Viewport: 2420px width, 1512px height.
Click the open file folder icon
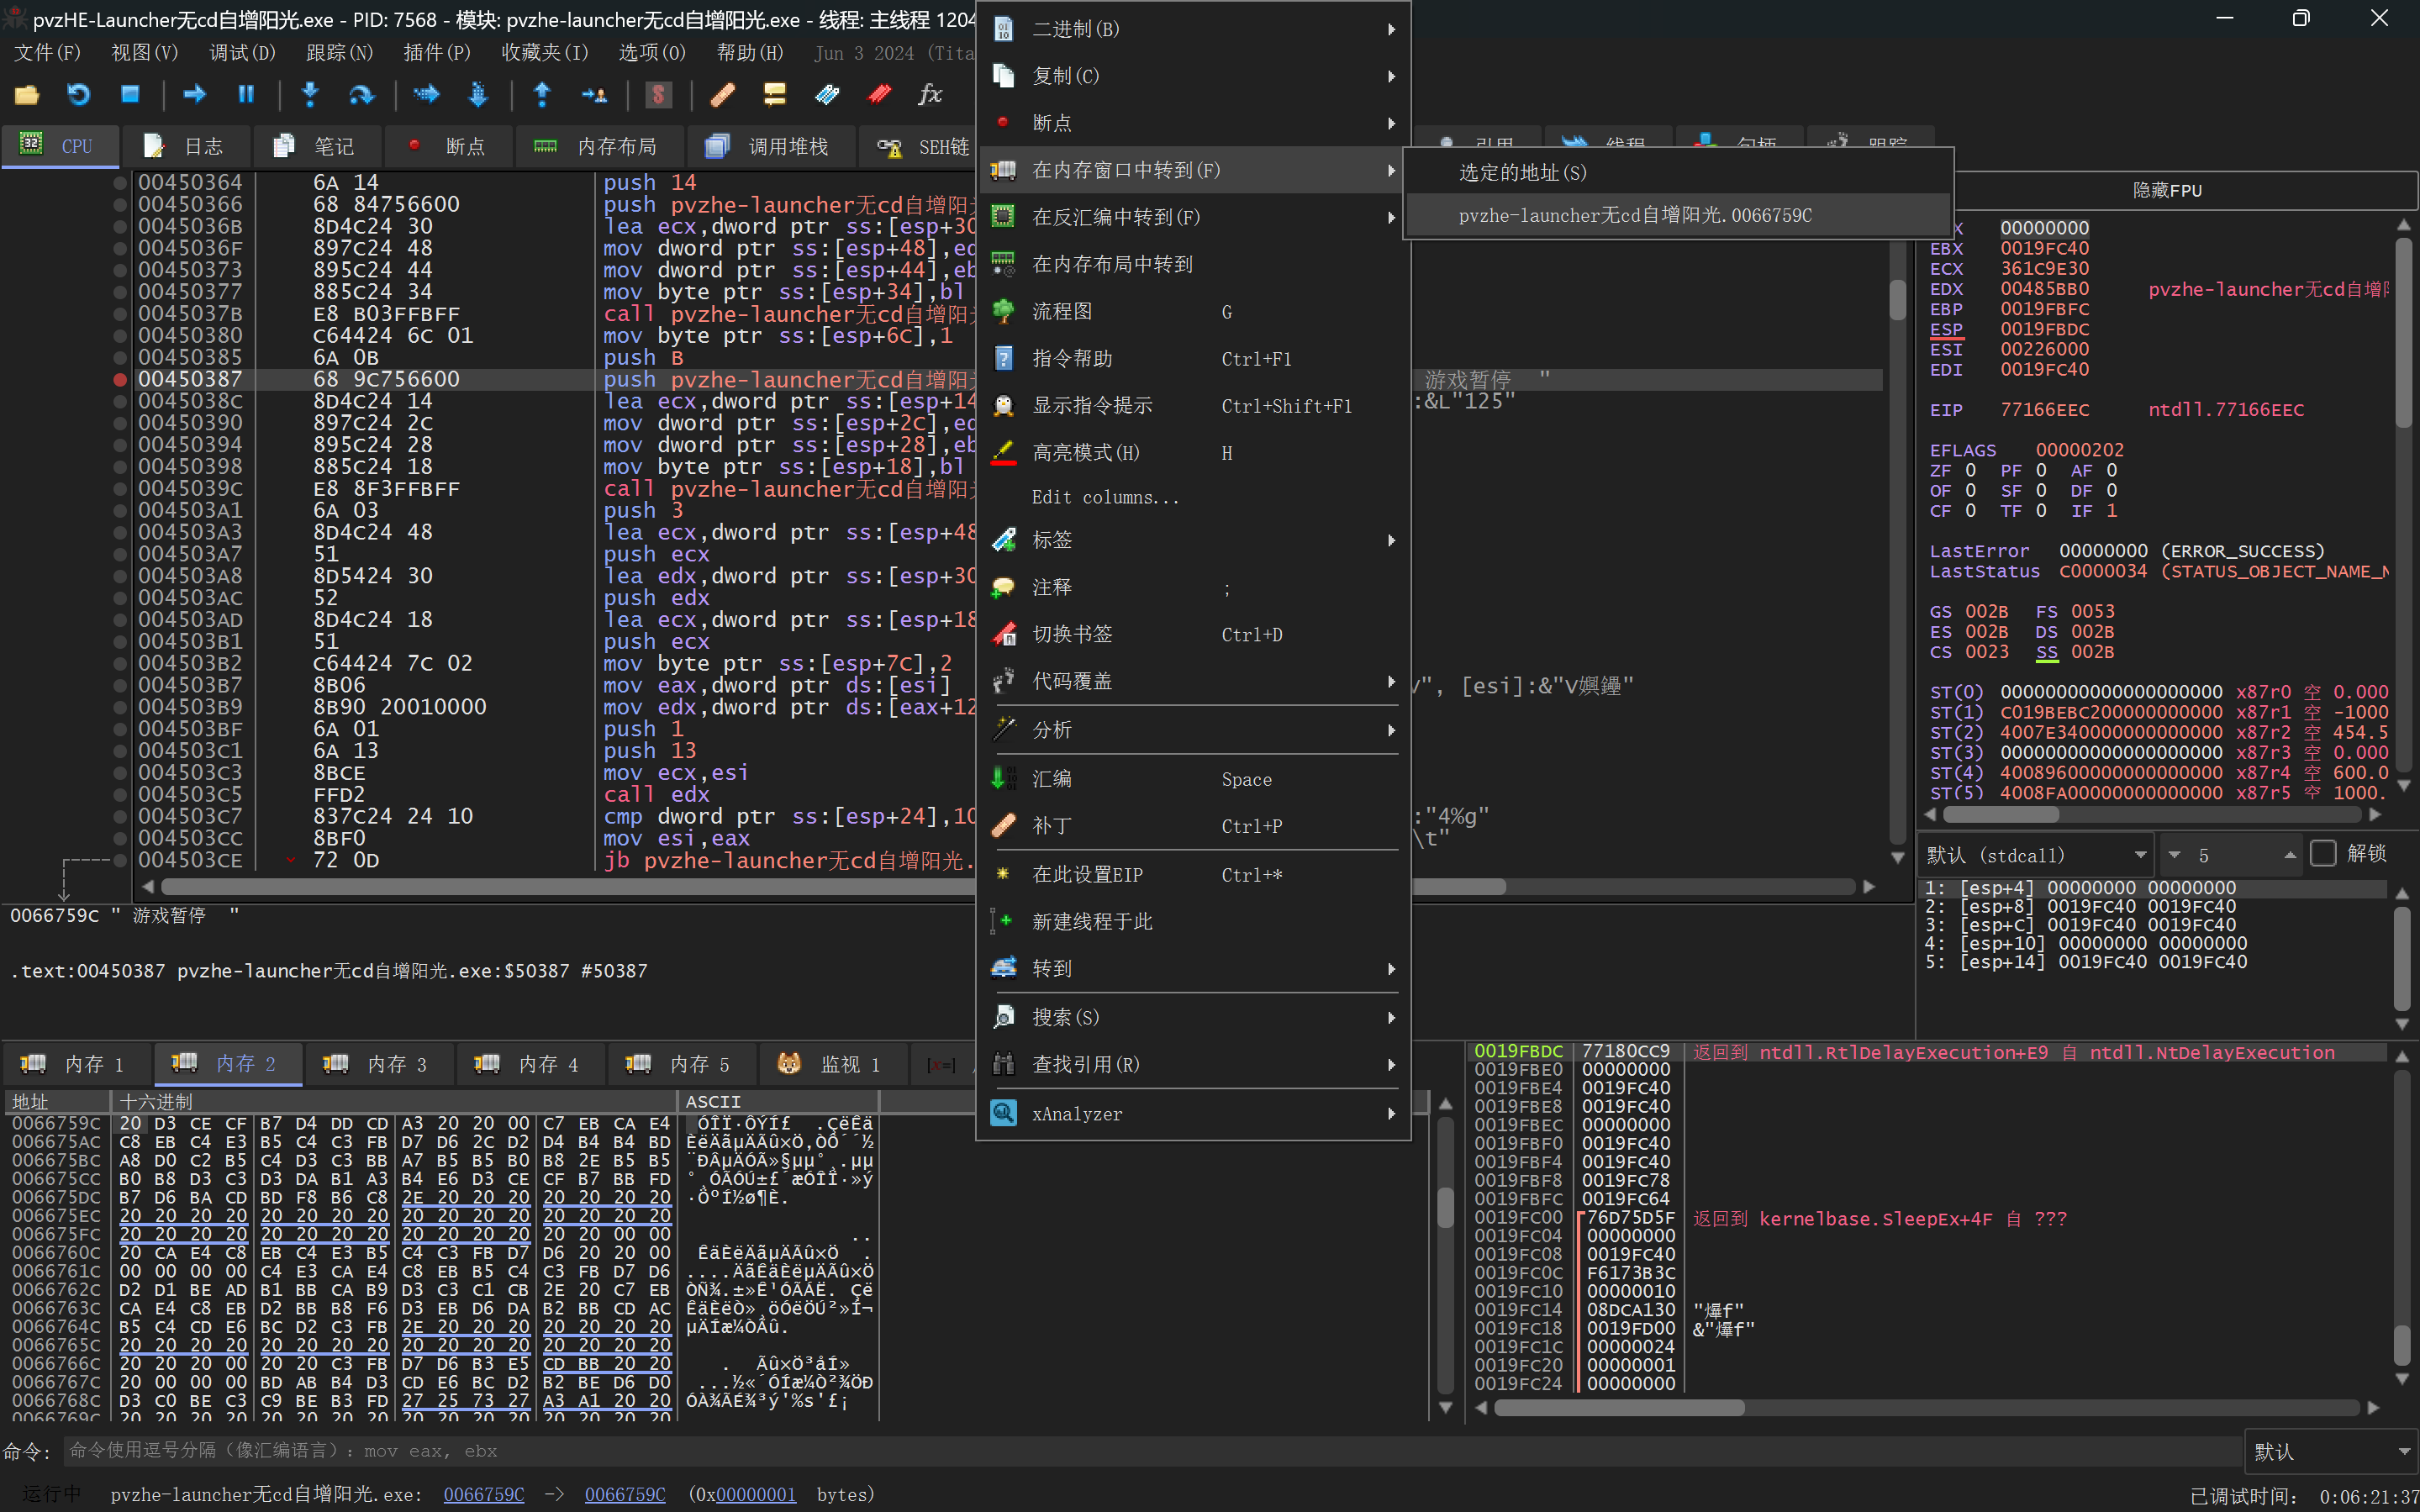coord(27,95)
